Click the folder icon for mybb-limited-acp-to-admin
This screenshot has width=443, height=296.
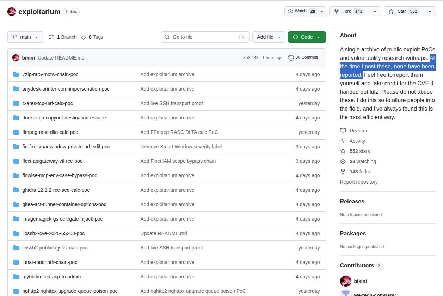pyautogui.click(x=16, y=277)
